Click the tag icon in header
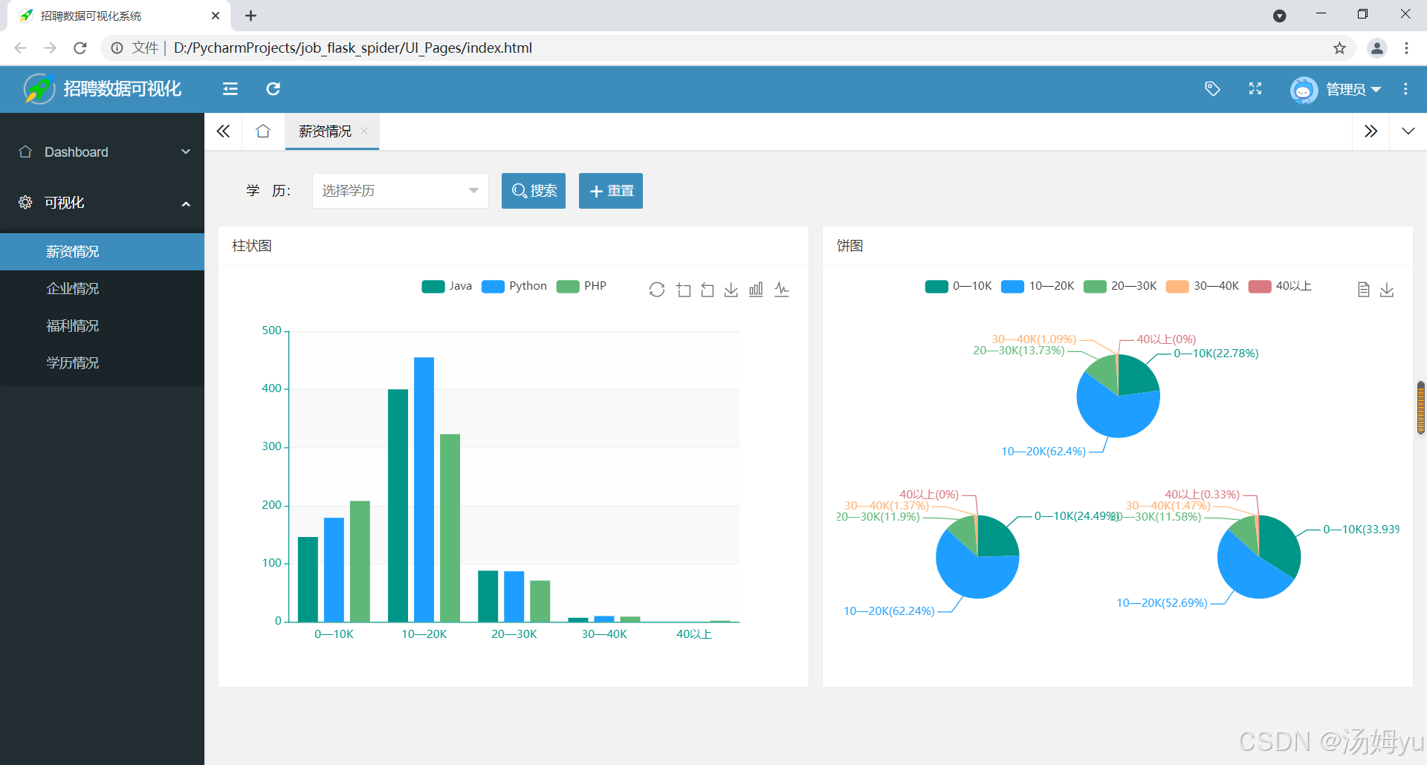The image size is (1427, 765). [x=1212, y=89]
